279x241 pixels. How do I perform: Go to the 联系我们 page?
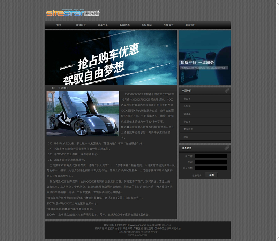190,25
